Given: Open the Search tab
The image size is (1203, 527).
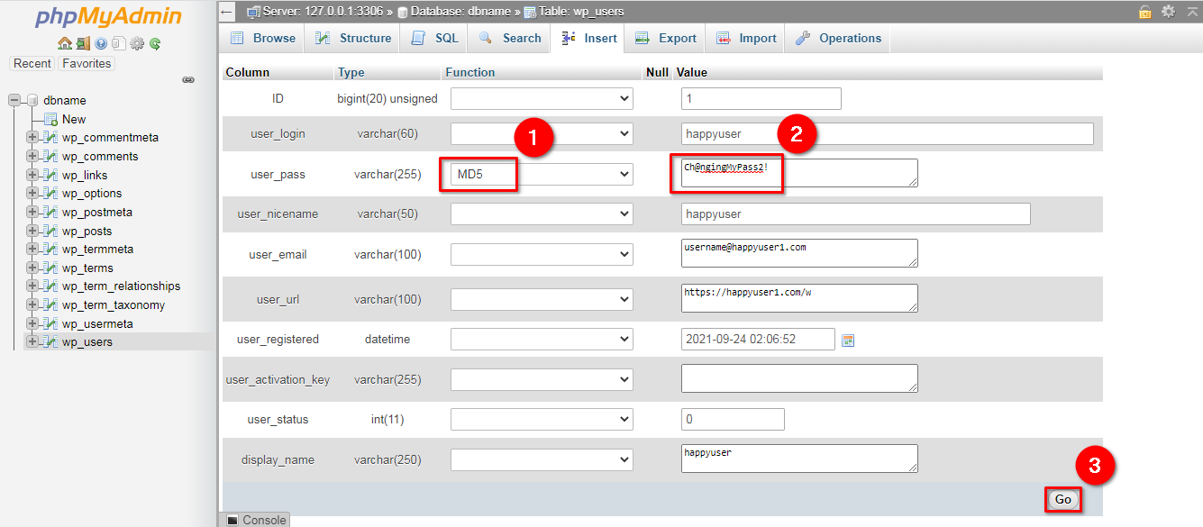Looking at the screenshot, I should coord(510,38).
